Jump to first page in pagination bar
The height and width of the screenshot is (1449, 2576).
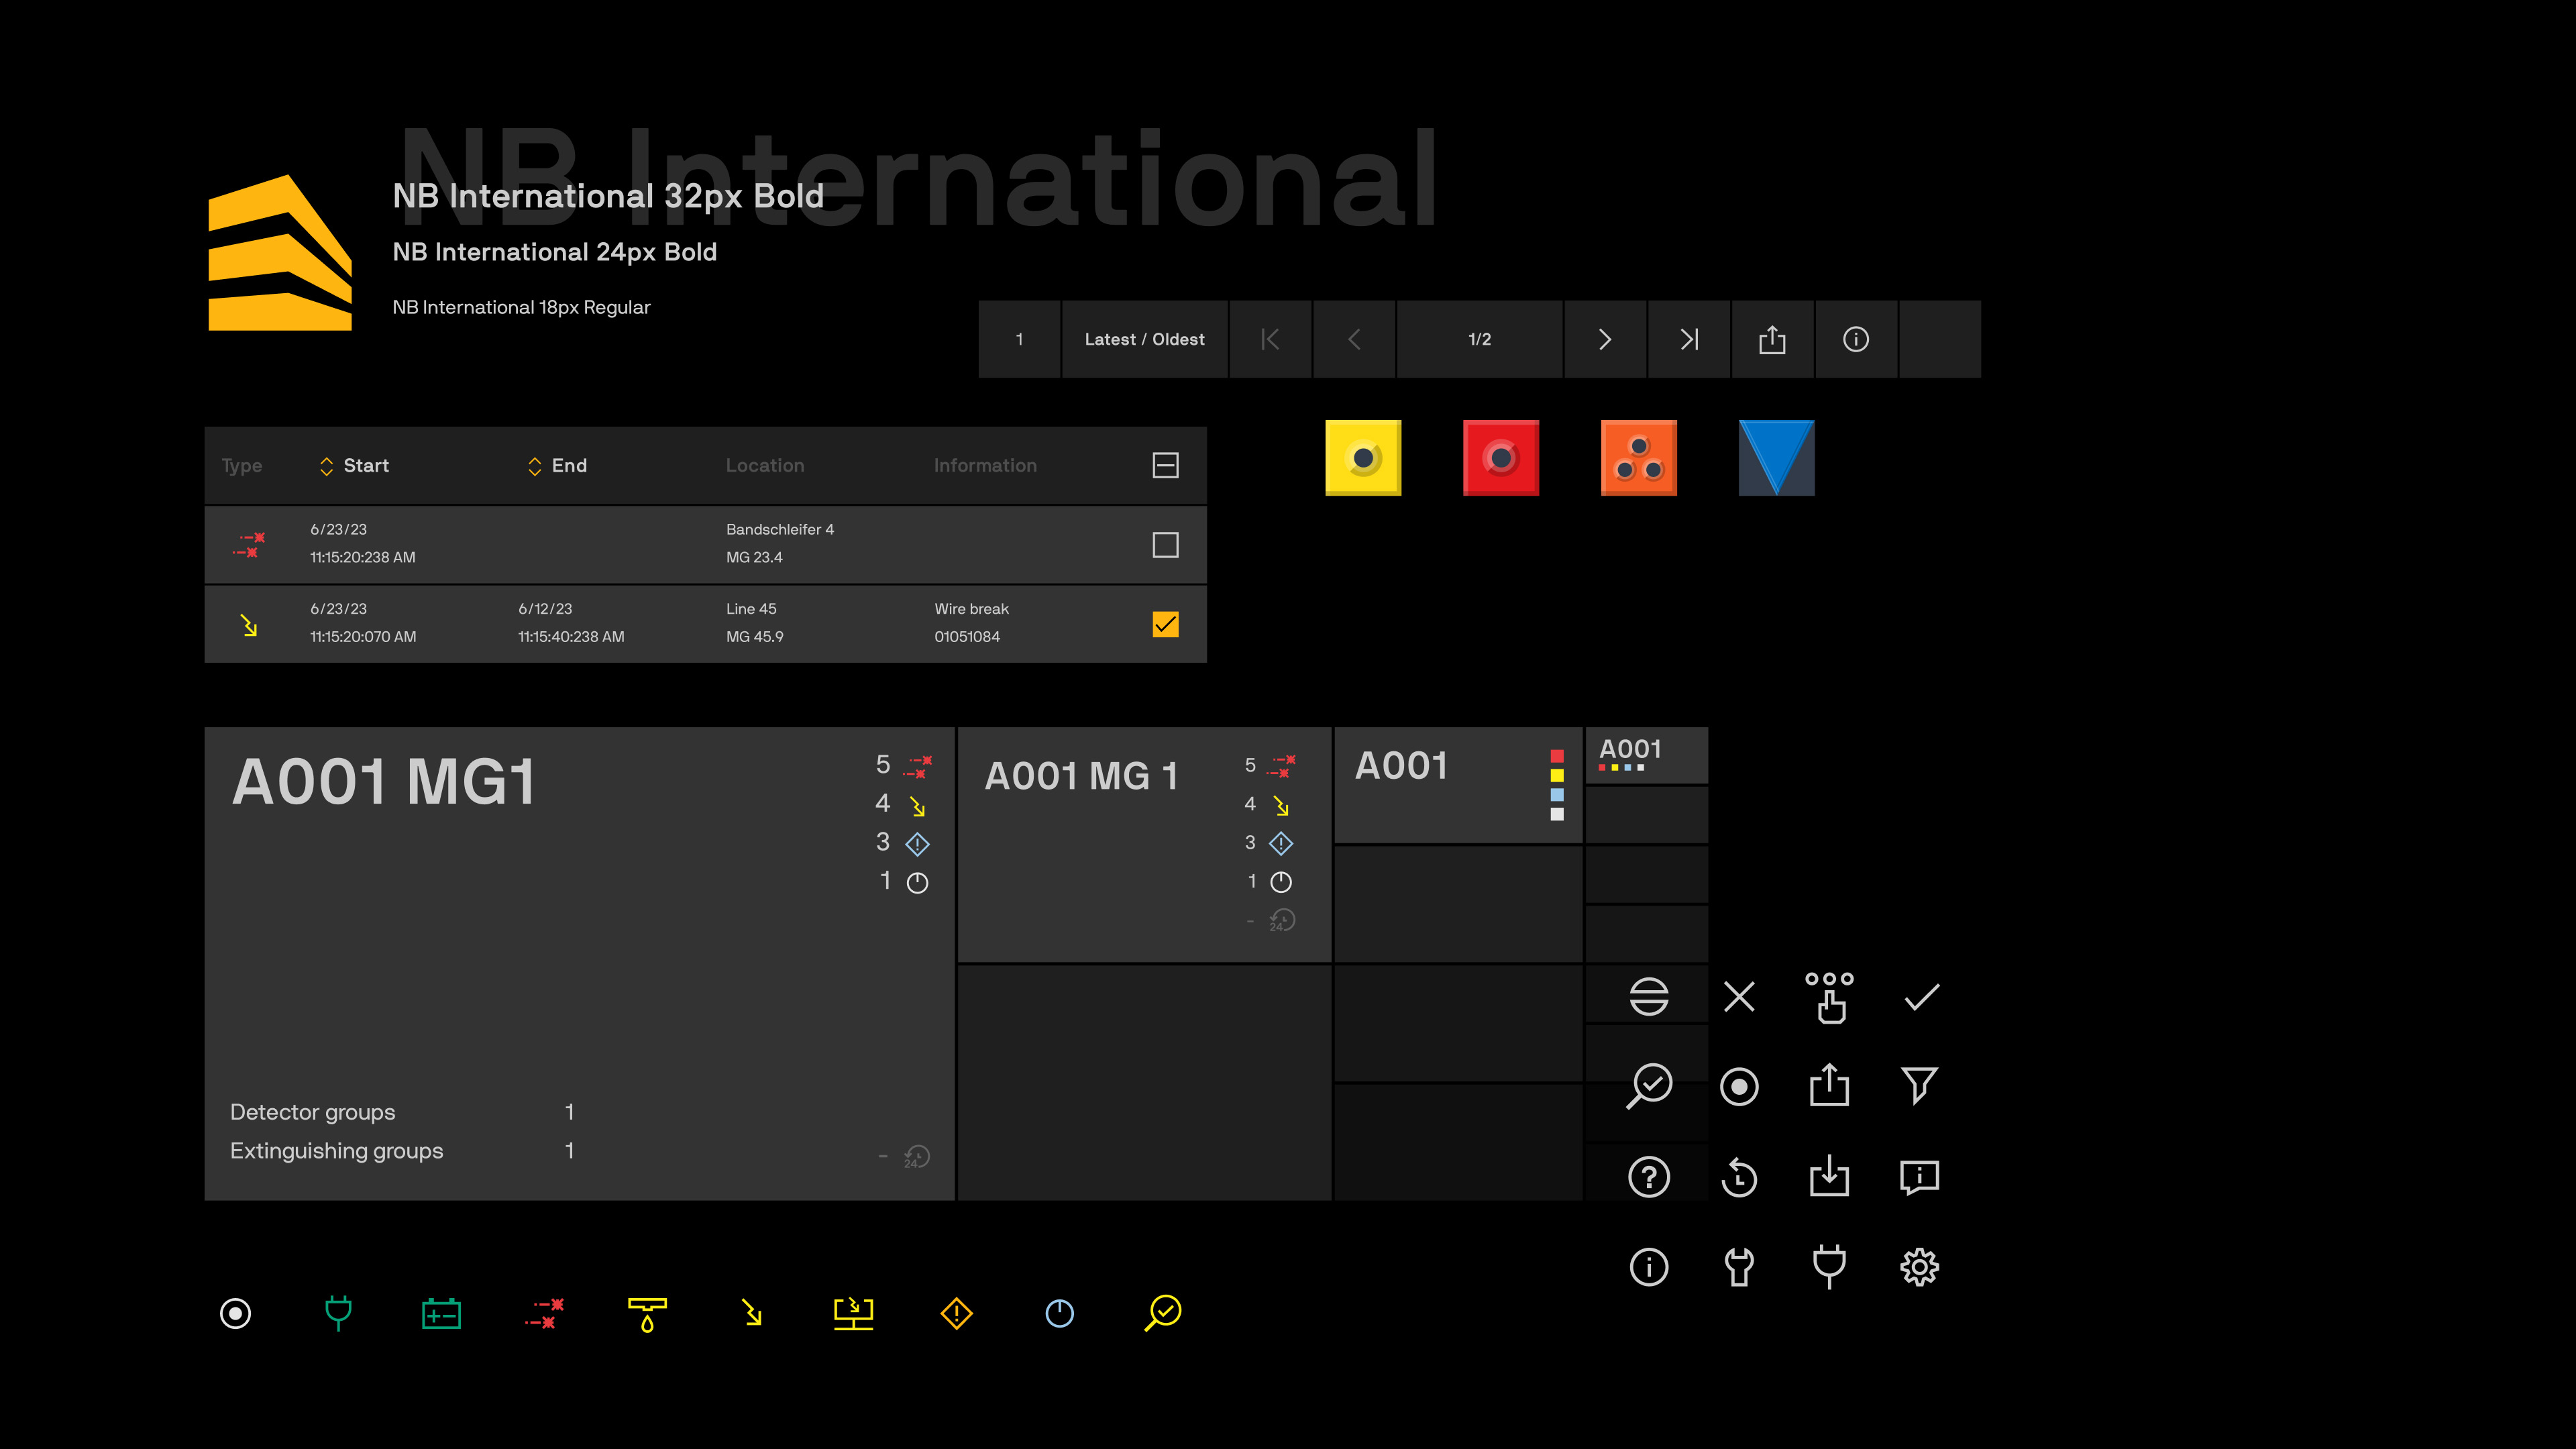1270,339
